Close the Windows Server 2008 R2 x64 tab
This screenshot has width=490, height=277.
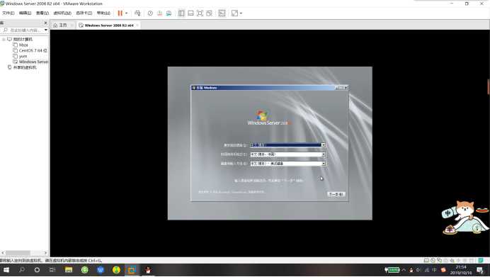click(137, 26)
